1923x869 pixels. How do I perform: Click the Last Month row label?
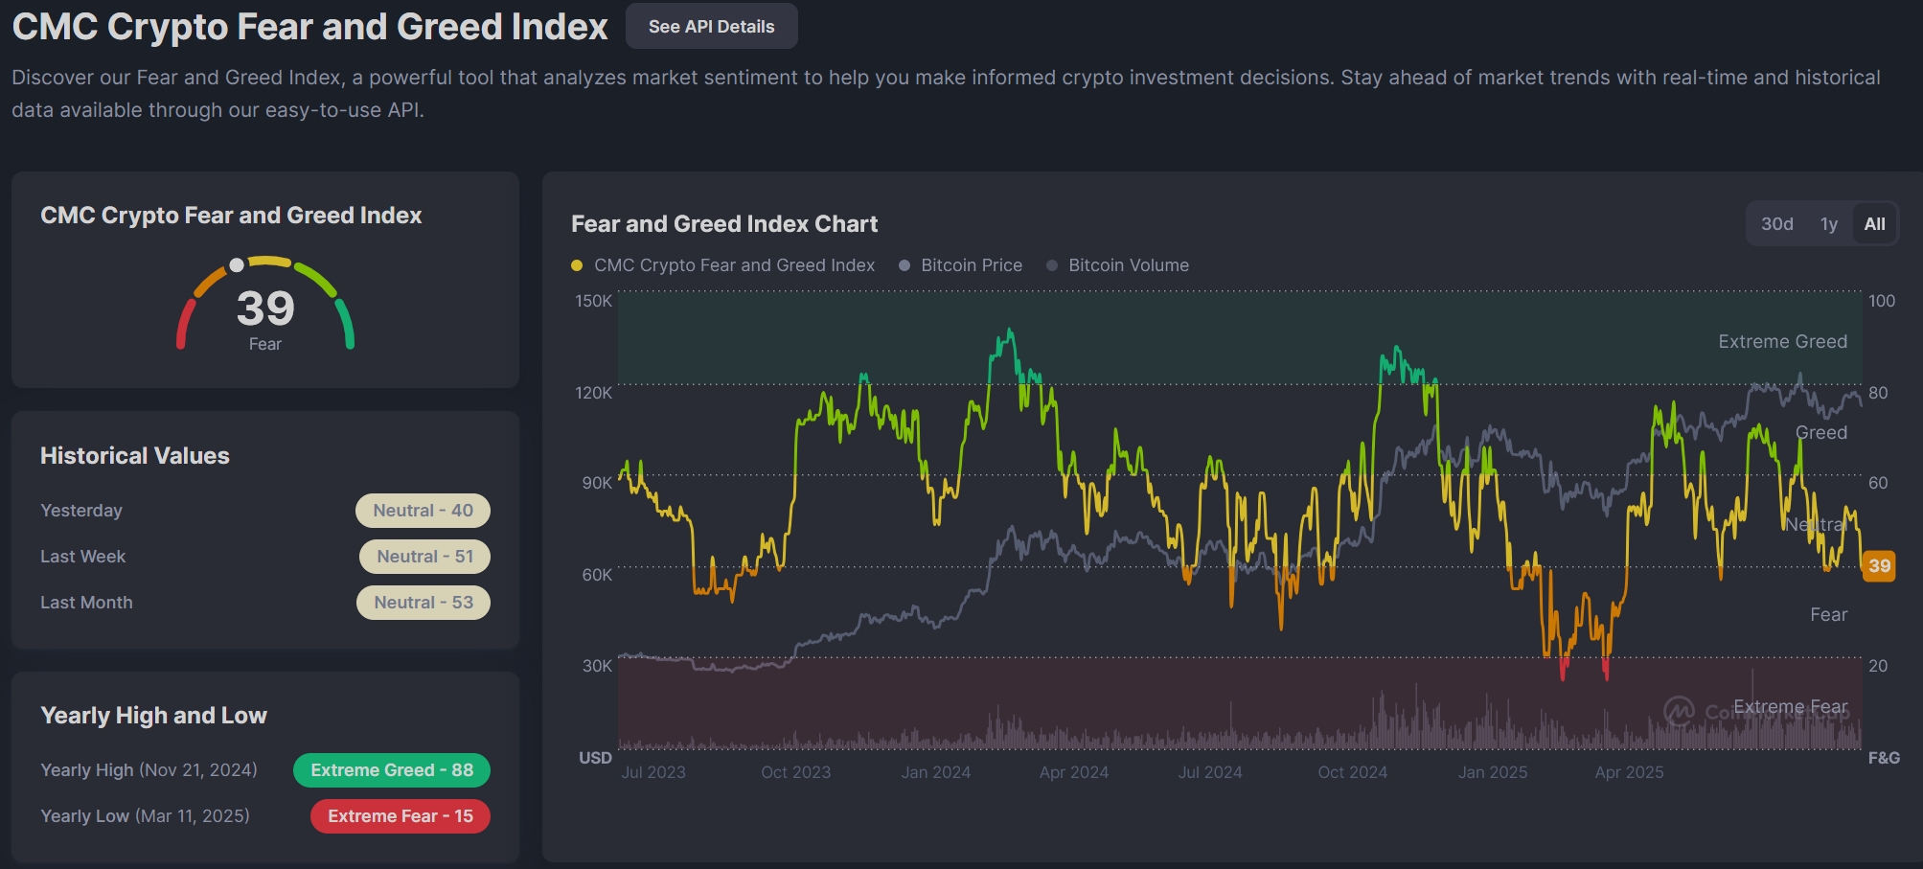point(86,603)
